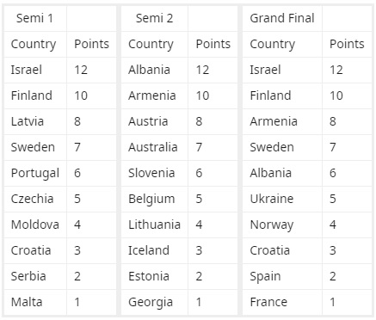Screen dimensions: 376x320
Task: Click Ukraine in the Grand Final table
Action: [282, 199]
